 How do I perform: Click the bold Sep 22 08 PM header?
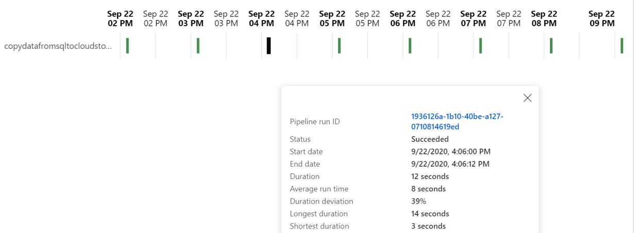pyautogui.click(x=544, y=19)
